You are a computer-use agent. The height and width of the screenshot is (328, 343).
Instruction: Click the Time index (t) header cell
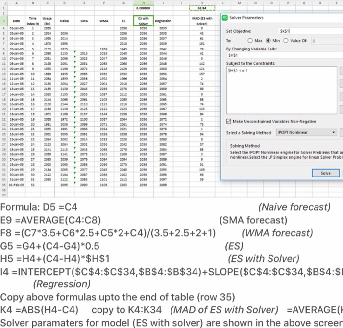(33, 21)
